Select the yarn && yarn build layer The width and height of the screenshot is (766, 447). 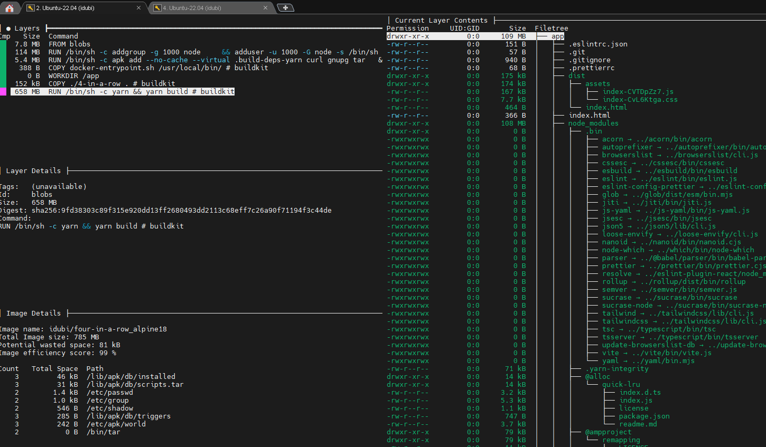click(123, 91)
